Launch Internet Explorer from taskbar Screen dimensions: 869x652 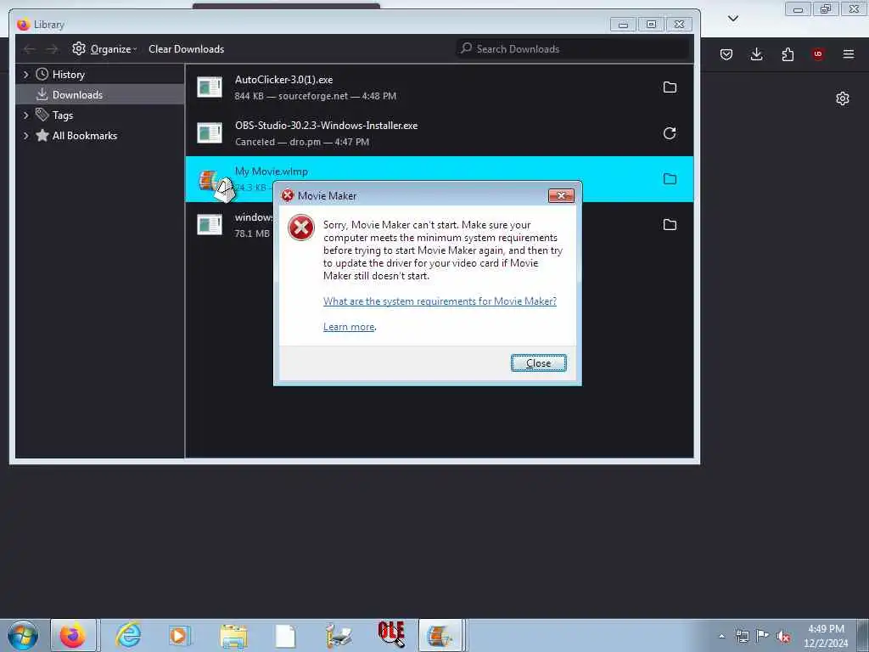[x=128, y=635]
